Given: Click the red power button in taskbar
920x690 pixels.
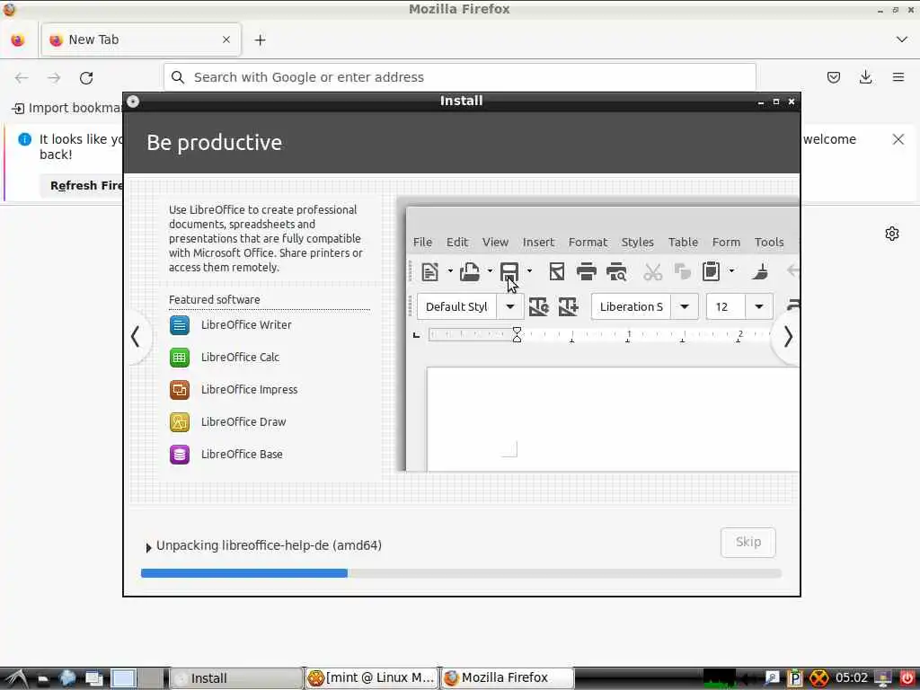Looking at the screenshot, I should tap(907, 679).
